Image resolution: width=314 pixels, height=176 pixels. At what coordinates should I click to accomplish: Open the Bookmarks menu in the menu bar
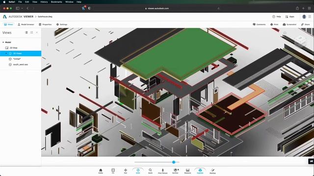click(x=56, y=2)
